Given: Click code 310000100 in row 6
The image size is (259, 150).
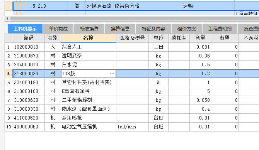Looking at the screenshot, I should 29,91.
